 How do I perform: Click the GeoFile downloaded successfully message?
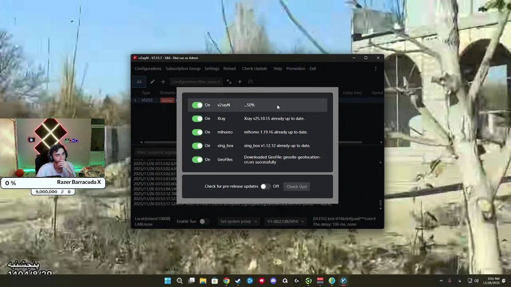click(x=282, y=159)
